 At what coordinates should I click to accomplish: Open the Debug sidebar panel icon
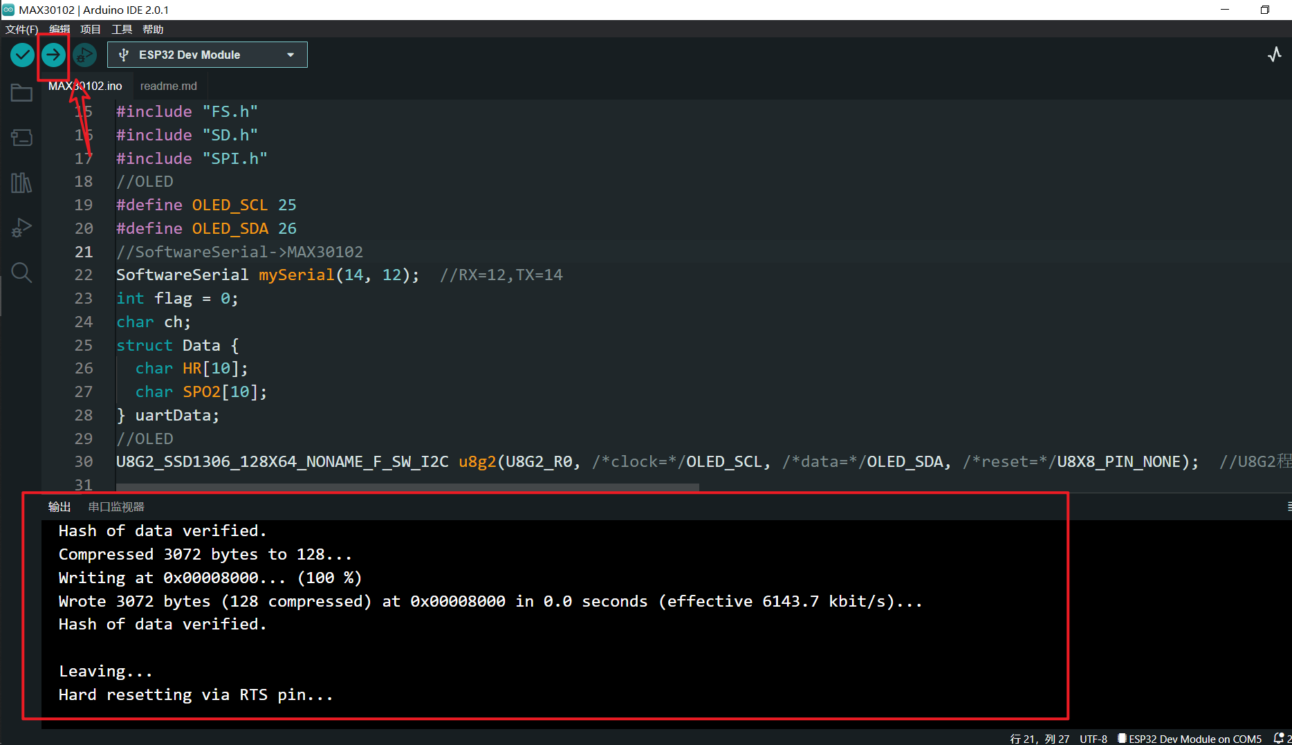[x=21, y=228]
